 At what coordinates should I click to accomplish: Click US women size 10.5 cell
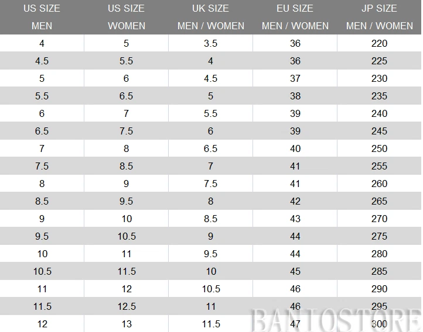[x=126, y=236]
